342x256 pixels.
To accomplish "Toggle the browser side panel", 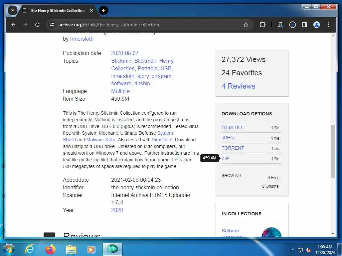I will click(x=305, y=25).
